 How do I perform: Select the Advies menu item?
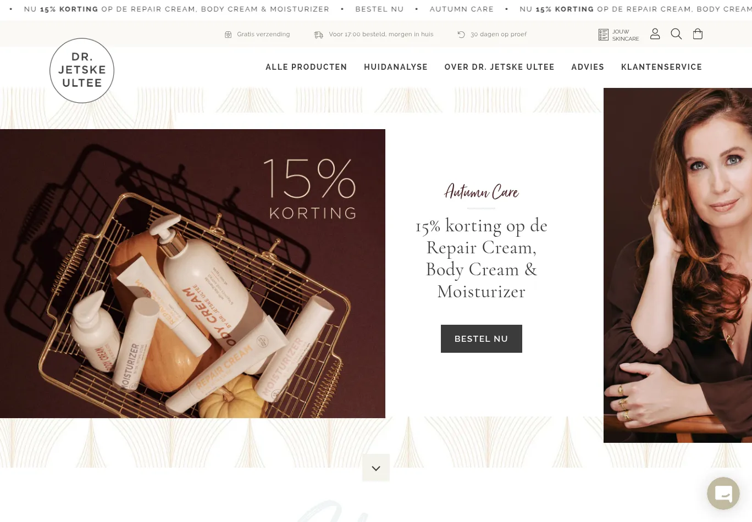point(588,67)
